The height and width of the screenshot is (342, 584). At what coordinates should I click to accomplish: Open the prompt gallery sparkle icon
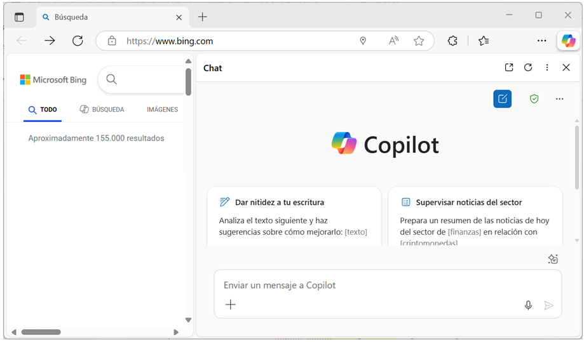pos(553,259)
